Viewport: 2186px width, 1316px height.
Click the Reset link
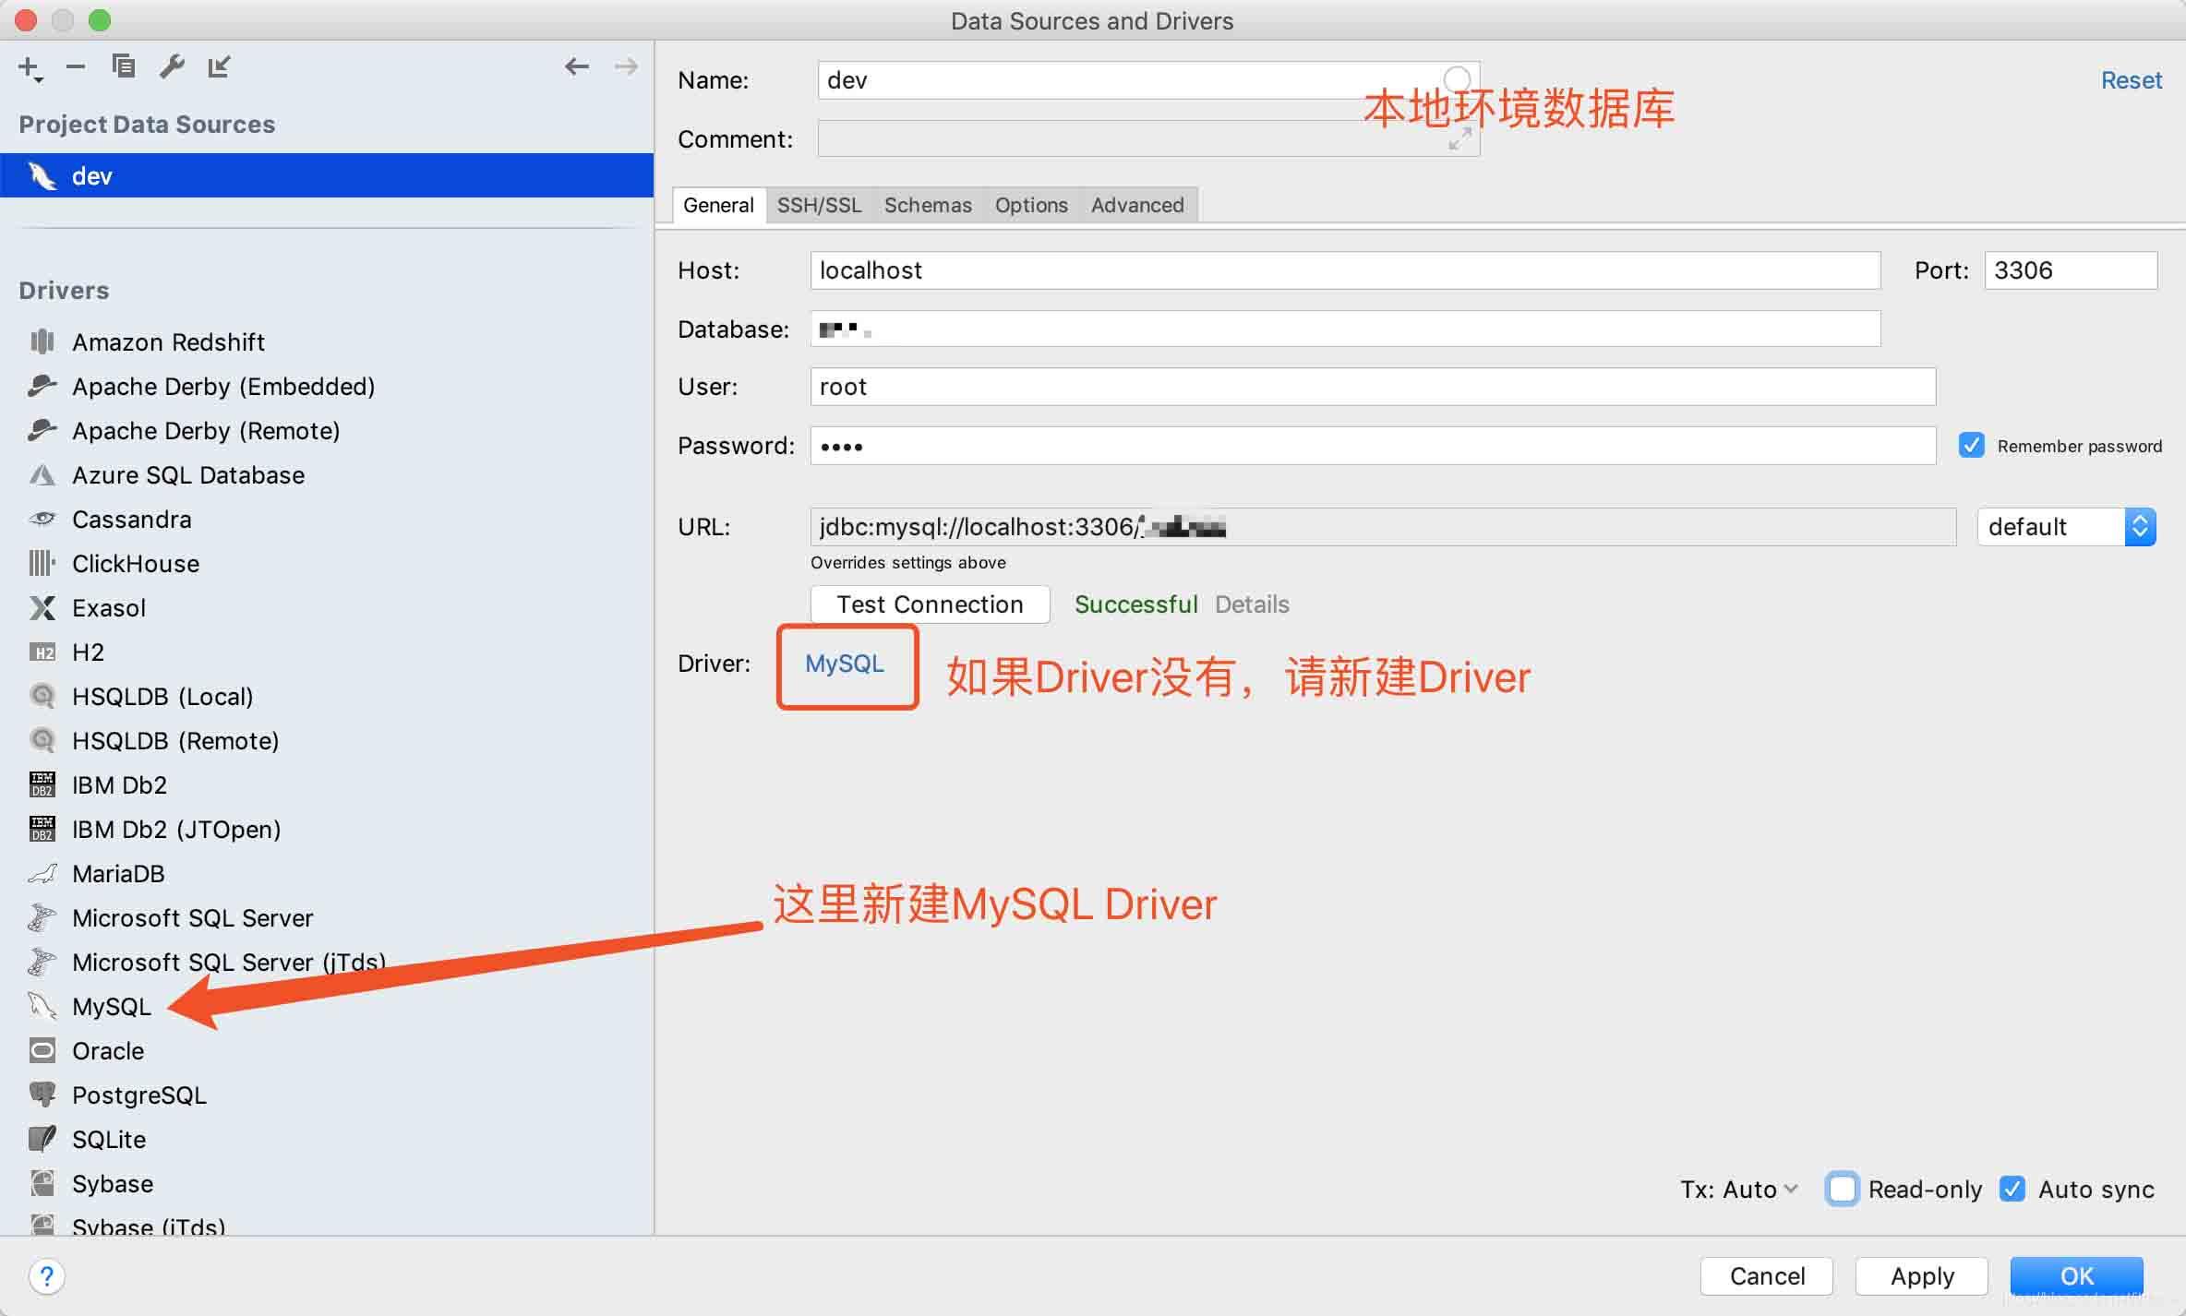[x=2131, y=80]
